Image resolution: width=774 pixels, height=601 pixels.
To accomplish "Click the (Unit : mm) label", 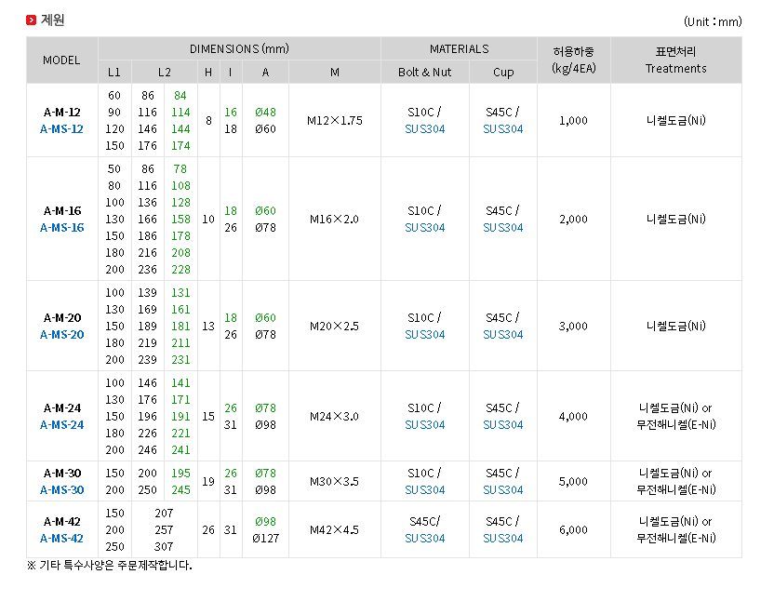I will click(713, 21).
